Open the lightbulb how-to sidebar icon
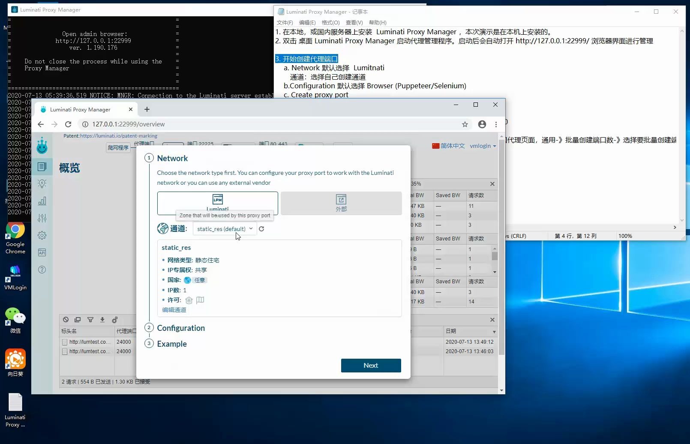This screenshot has height=444, width=690. pos(42,184)
